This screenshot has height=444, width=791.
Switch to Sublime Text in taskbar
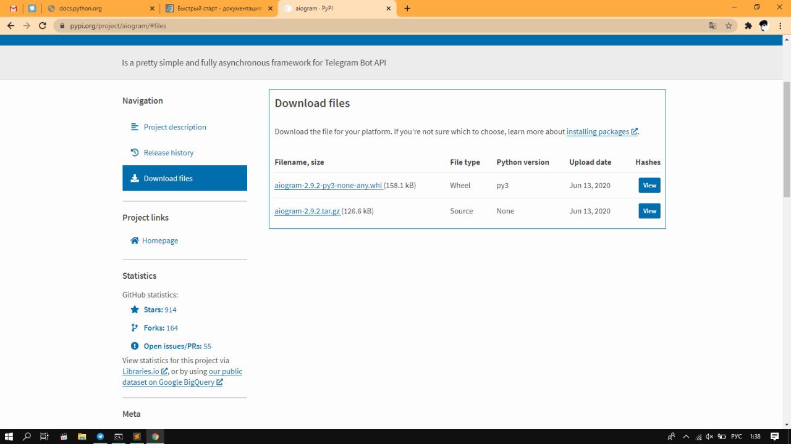(137, 437)
